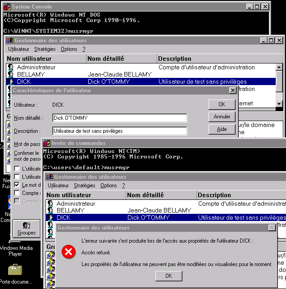286x289 pixels.
Task: Select Administrateur user icon in lower window
Action: click(x=50, y=203)
